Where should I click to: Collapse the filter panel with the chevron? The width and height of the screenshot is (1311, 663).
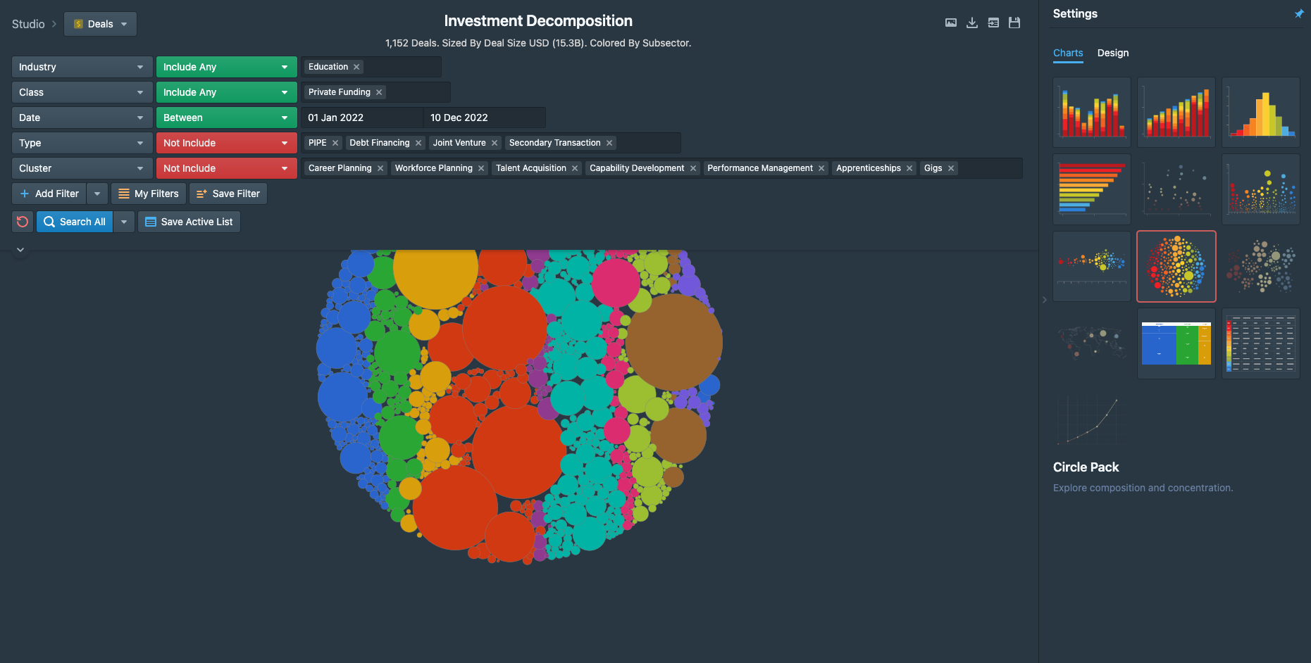click(x=20, y=249)
